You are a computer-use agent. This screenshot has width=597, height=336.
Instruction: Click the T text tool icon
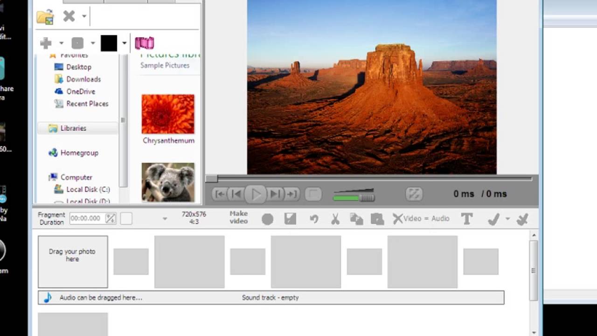click(467, 218)
